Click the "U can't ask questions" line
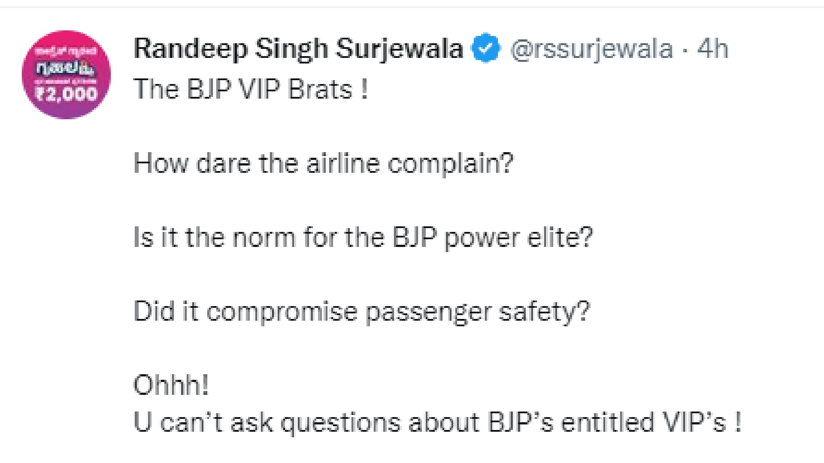This screenshot has width=824, height=463. point(438,422)
